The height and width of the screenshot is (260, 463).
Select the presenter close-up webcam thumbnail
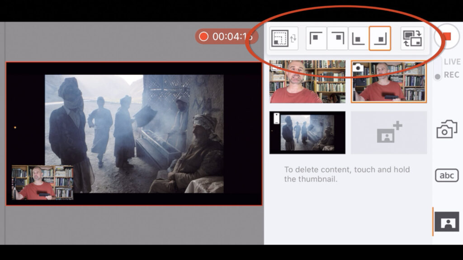(307, 81)
